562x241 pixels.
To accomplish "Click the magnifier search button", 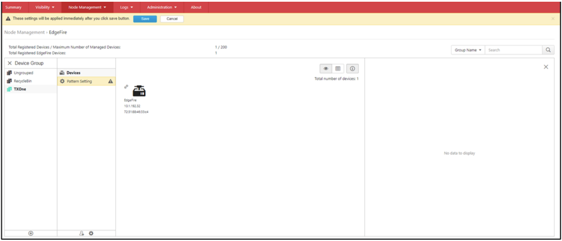I will (x=548, y=50).
